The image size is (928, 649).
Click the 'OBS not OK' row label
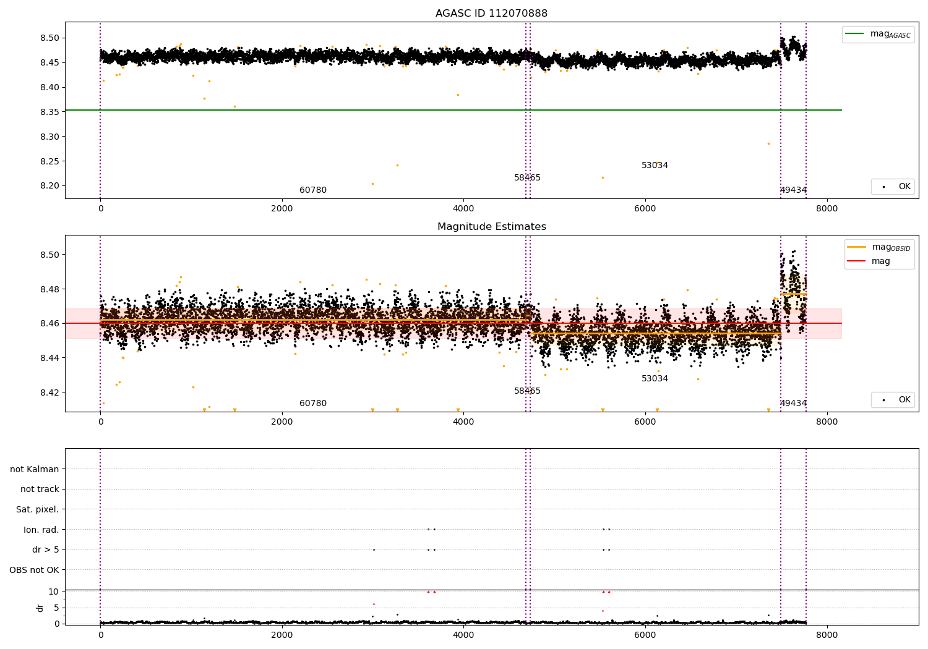tap(35, 570)
